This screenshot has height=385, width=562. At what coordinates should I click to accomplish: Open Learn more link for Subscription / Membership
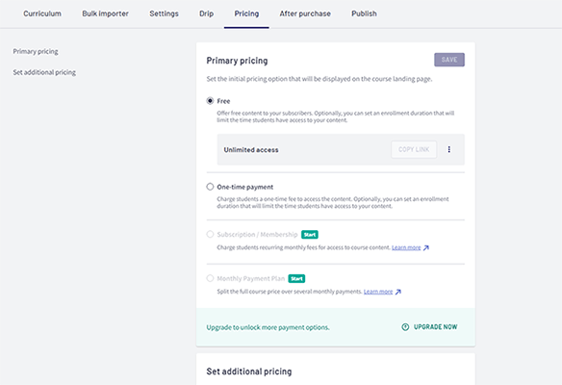(406, 247)
